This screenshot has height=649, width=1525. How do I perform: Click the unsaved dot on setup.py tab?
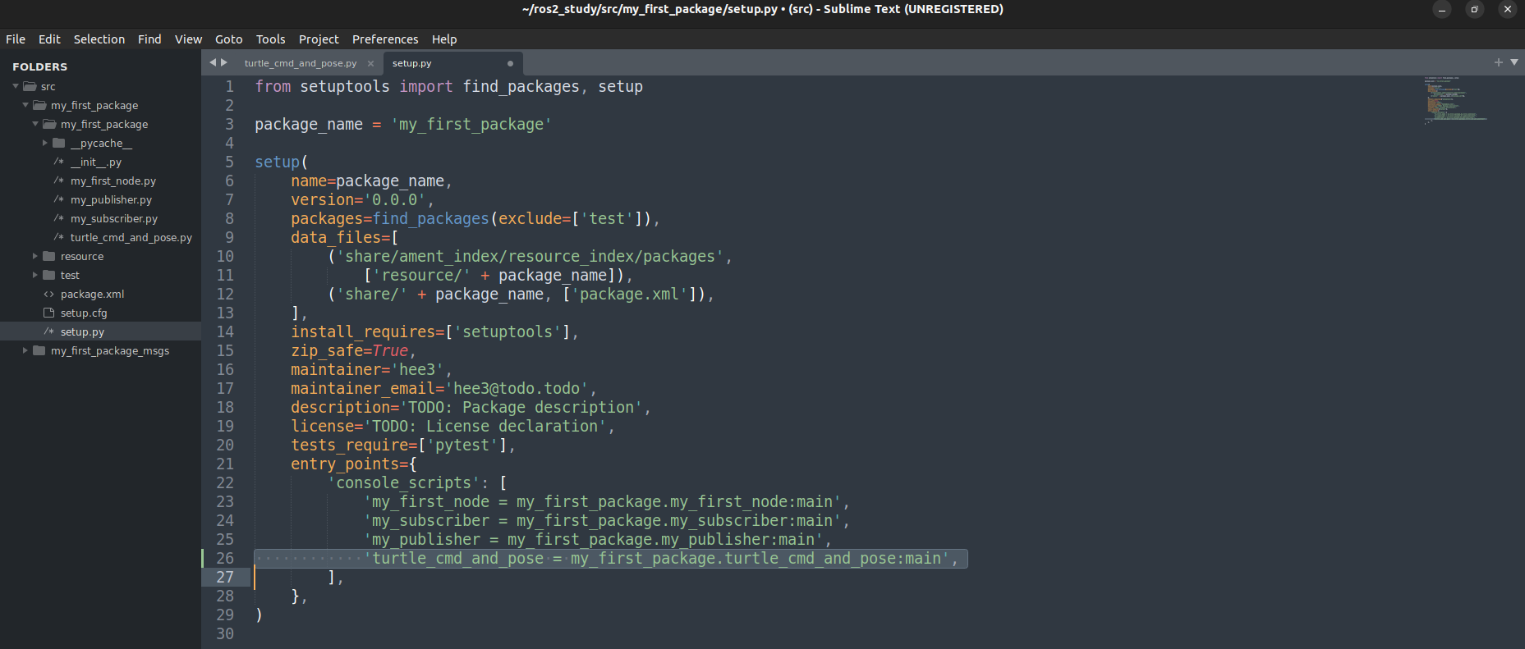pos(510,63)
